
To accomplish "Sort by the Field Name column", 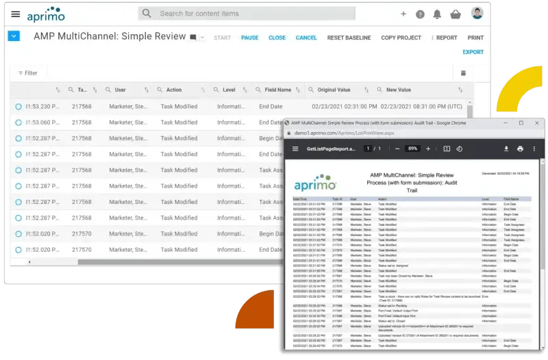I will click(298, 90).
